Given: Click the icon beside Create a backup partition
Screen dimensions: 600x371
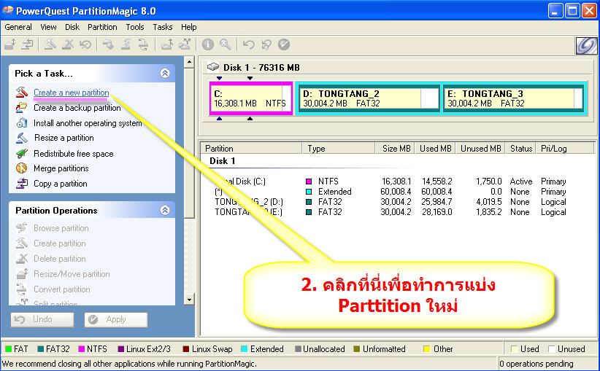Looking at the screenshot, I should click(21, 108).
